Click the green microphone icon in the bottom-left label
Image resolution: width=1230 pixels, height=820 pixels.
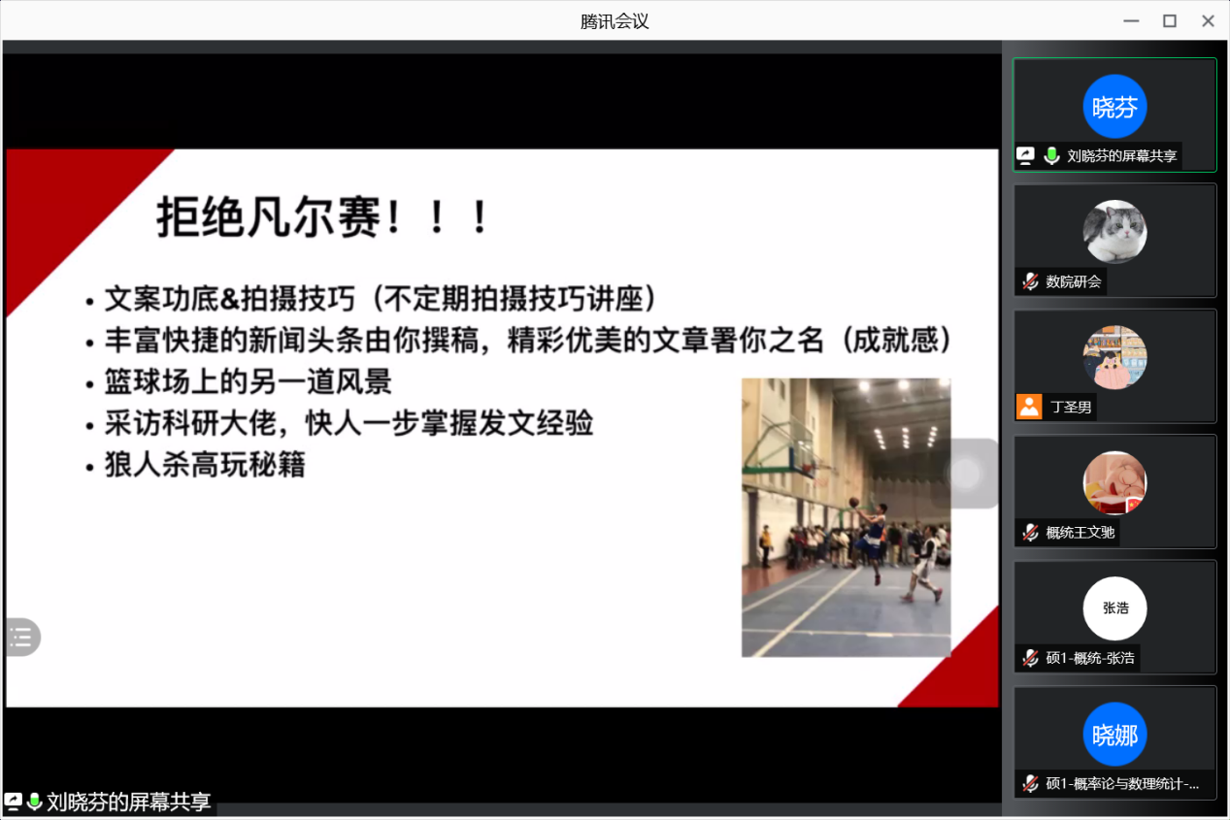coord(35,802)
